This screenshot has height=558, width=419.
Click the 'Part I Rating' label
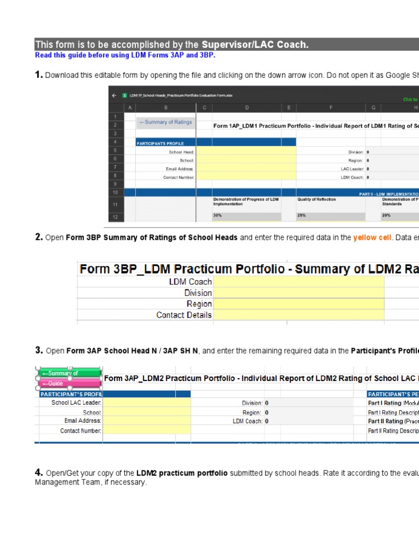(385, 403)
